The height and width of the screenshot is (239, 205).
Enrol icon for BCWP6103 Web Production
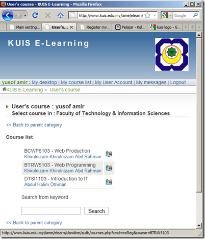(x=109, y=154)
